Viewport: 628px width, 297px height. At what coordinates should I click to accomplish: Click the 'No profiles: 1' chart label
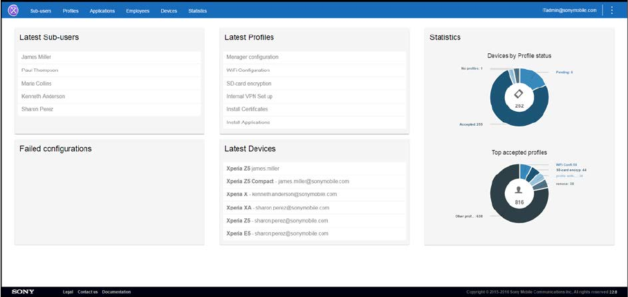472,68
